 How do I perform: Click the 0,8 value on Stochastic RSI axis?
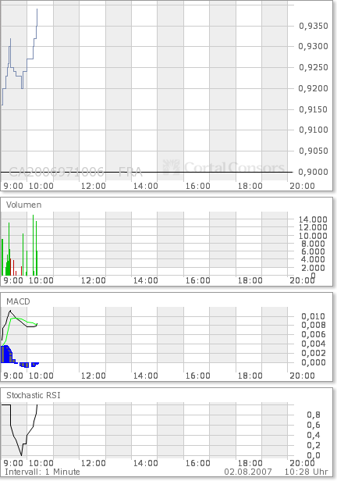(314, 415)
